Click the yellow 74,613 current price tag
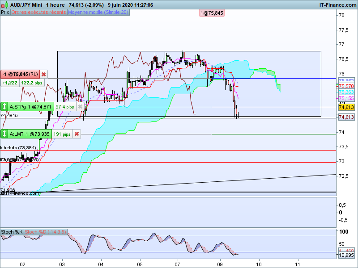Viewport: 358px width, 268px height. (346, 107)
